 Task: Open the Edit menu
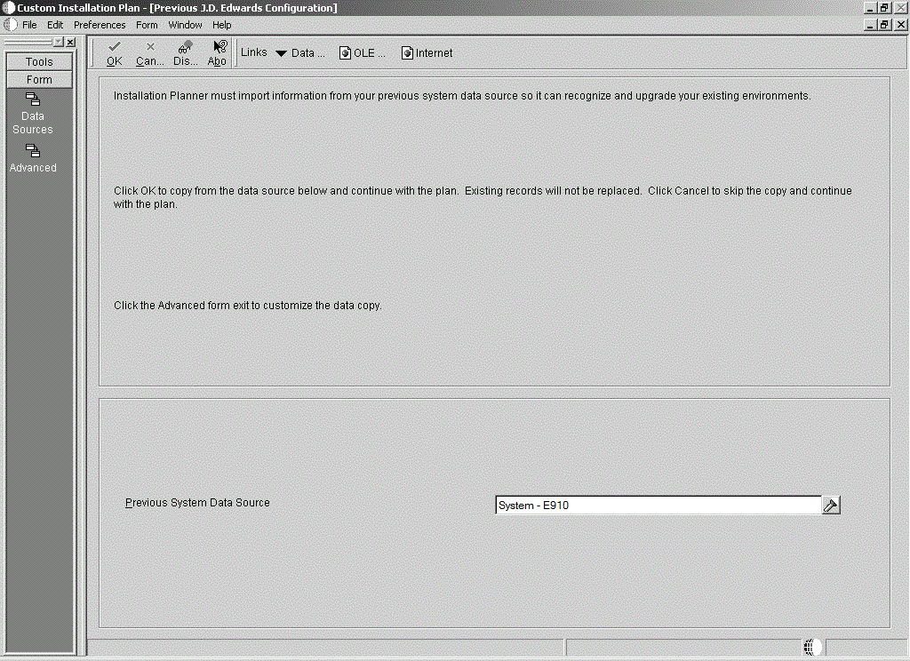coord(55,25)
